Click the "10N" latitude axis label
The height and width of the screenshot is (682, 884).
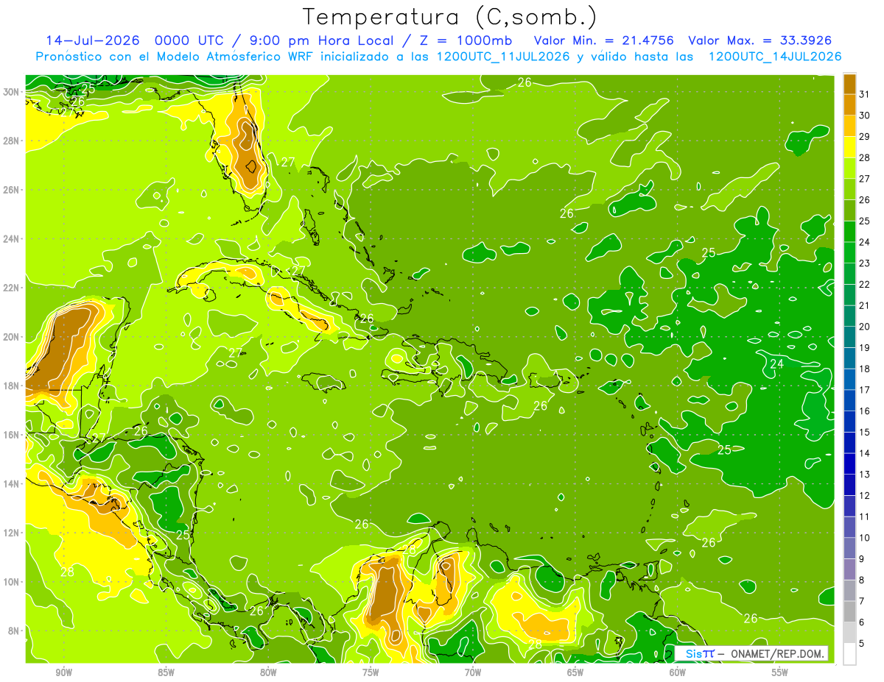coord(11,582)
